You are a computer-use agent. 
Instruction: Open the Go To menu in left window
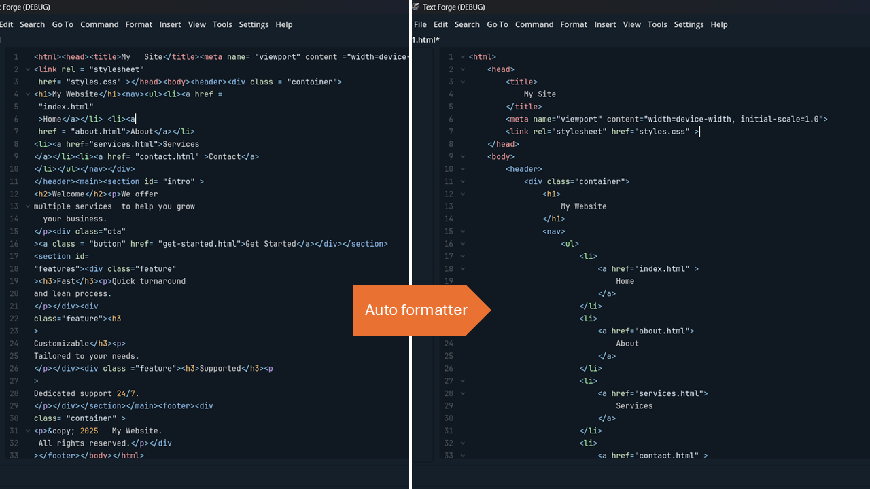coord(63,24)
